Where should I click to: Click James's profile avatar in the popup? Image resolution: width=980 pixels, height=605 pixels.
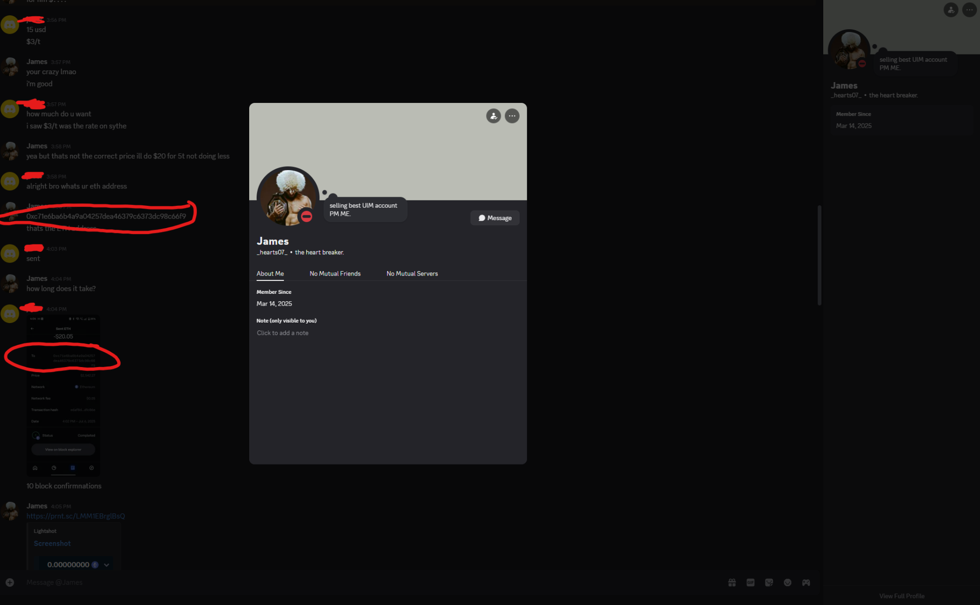[287, 196]
